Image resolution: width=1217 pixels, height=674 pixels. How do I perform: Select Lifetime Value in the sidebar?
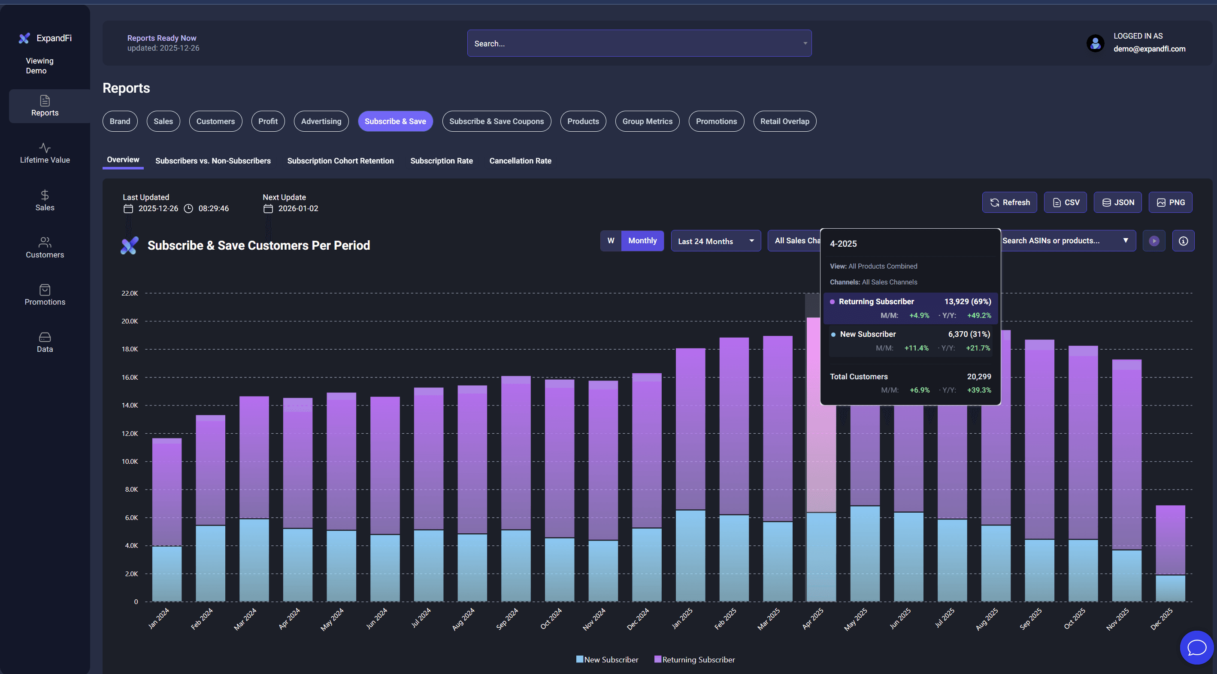(45, 153)
